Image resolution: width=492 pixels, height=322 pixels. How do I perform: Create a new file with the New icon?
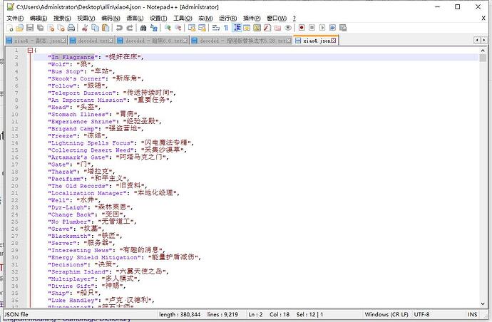click(10, 28)
